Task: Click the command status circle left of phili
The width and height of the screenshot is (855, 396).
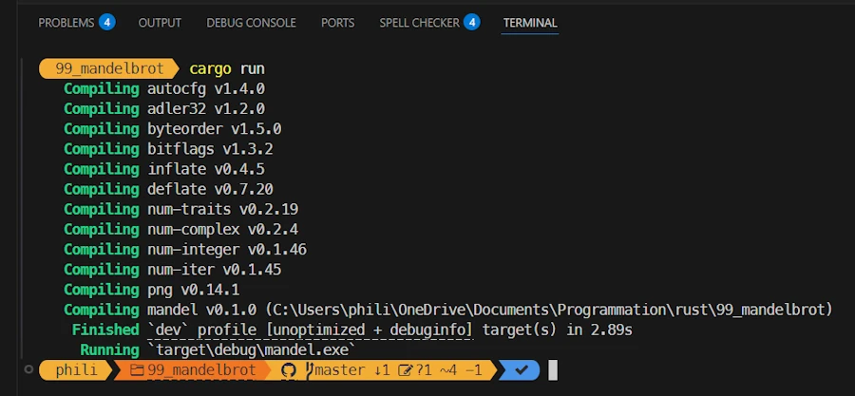Action: pos(28,369)
